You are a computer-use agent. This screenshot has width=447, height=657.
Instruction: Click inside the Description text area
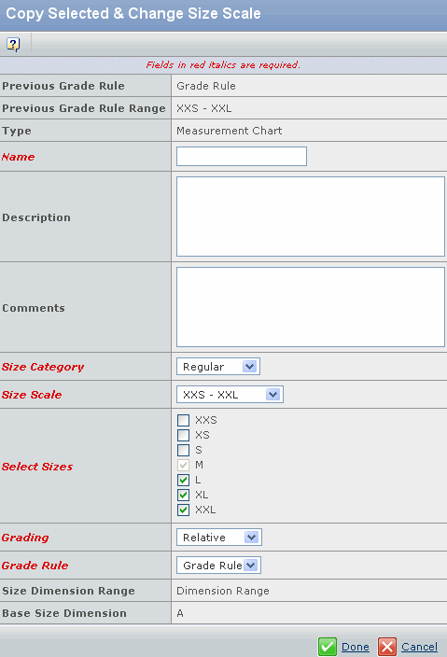[x=311, y=217]
